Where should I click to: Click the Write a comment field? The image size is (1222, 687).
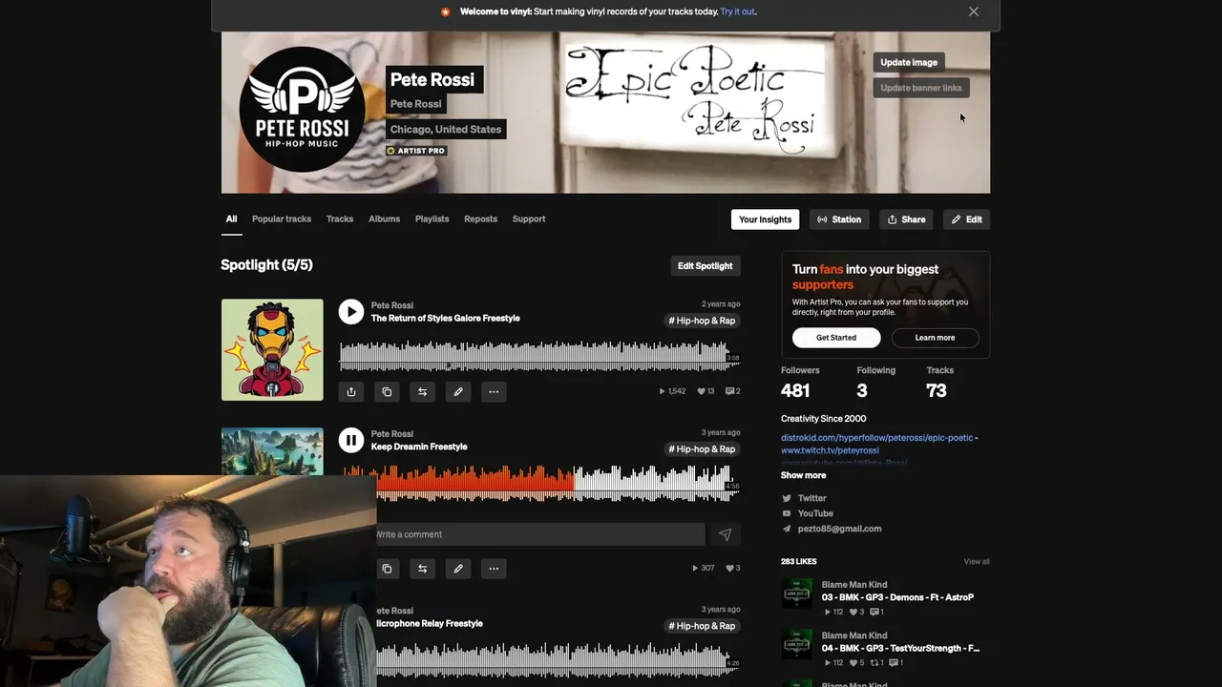pos(540,534)
